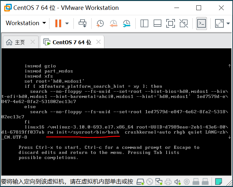Open the message log note icon

pyautogui.click(x=219, y=182)
